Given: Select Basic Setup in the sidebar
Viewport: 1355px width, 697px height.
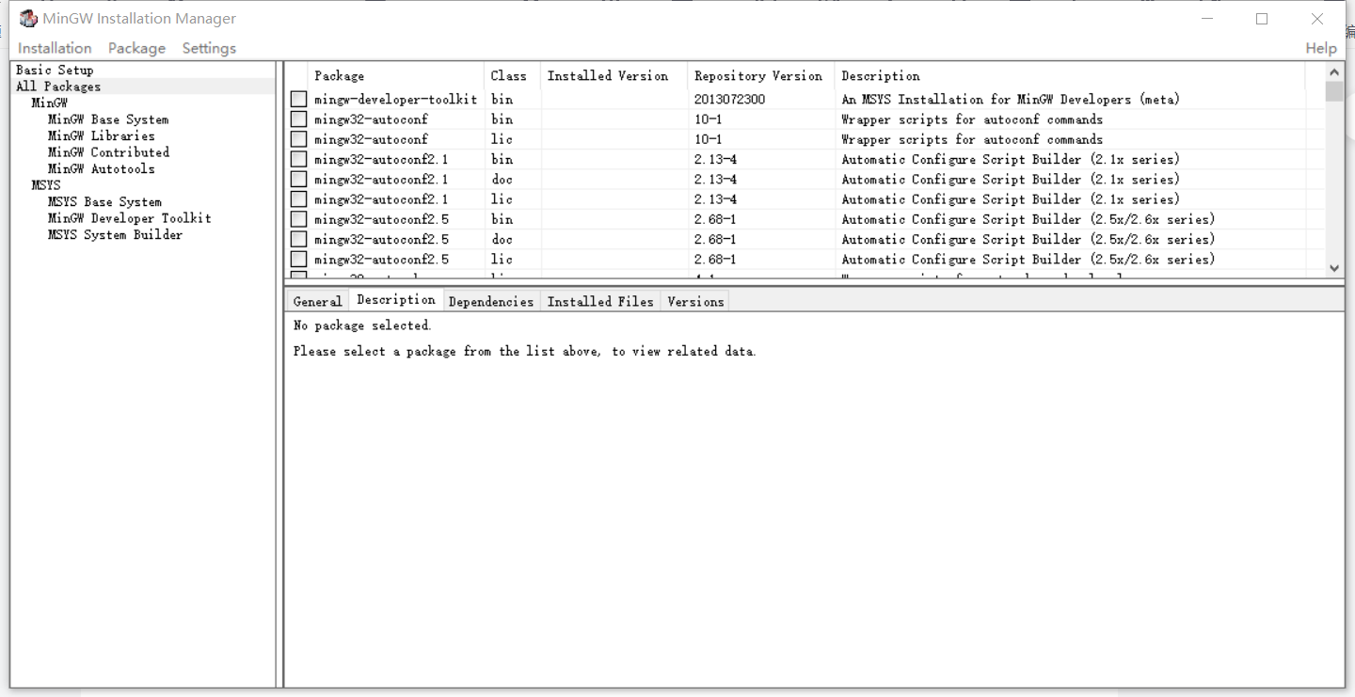Looking at the screenshot, I should coord(52,69).
